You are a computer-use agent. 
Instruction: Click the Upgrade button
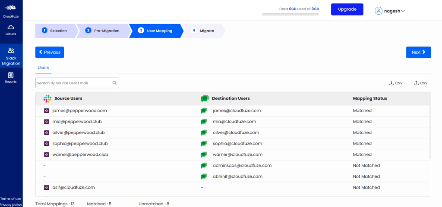coord(347,9)
